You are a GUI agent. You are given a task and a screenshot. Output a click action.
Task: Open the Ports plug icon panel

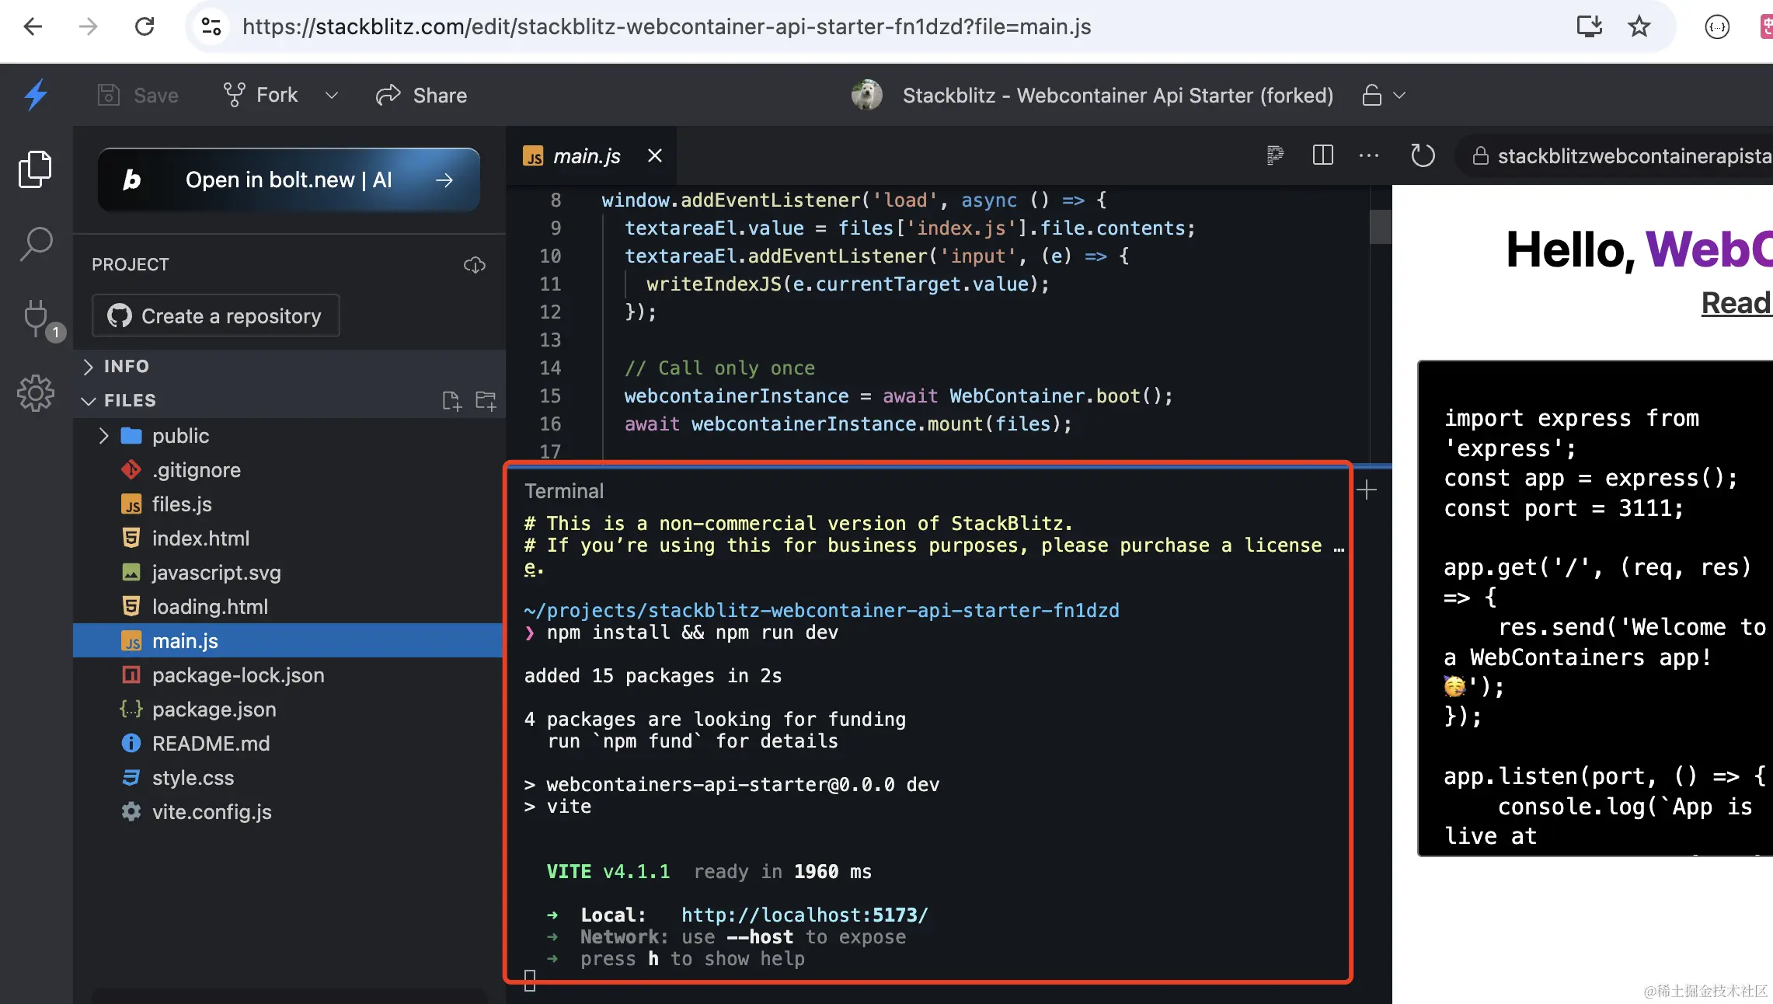coord(36,317)
